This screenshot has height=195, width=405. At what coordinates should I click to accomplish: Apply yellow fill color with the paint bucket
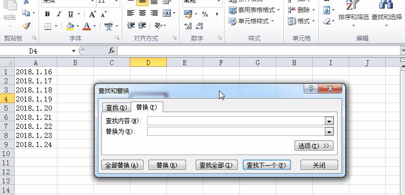[70, 26]
